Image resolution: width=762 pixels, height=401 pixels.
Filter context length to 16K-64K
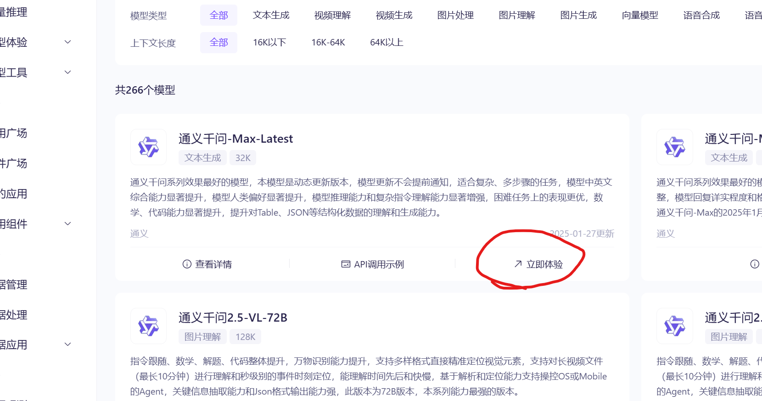click(x=328, y=42)
